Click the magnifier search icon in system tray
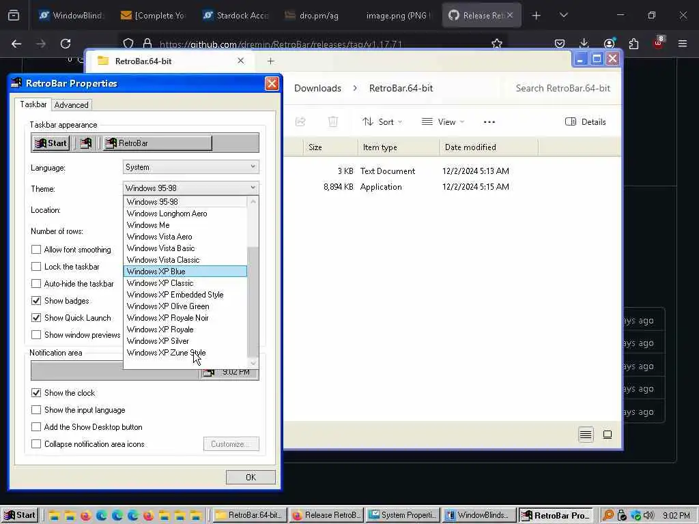Viewport: 699px width, 524px height. coord(608,516)
